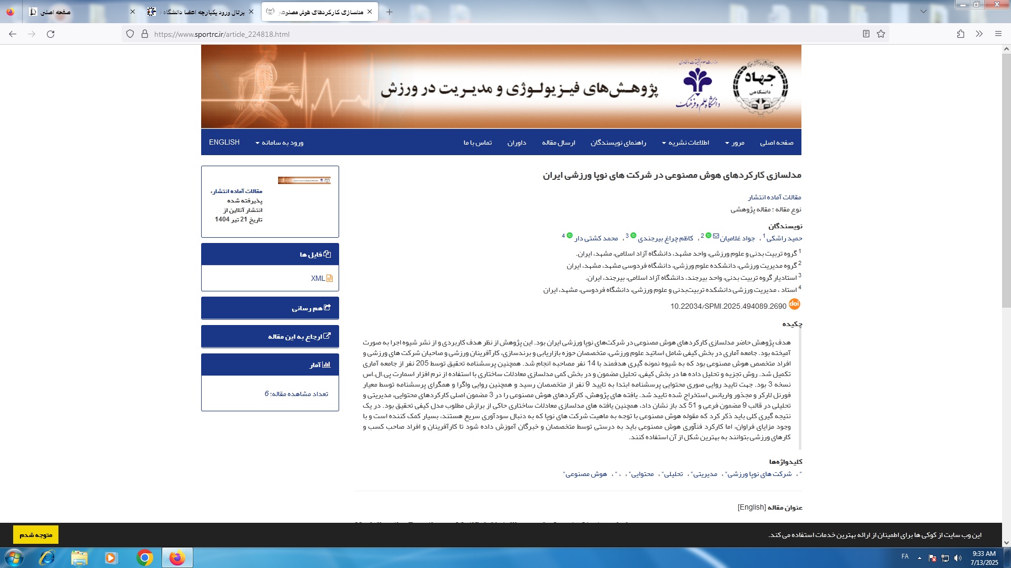Open author جواد غلامیان link
Image resolution: width=1011 pixels, height=568 pixels.
(x=737, y=238)
